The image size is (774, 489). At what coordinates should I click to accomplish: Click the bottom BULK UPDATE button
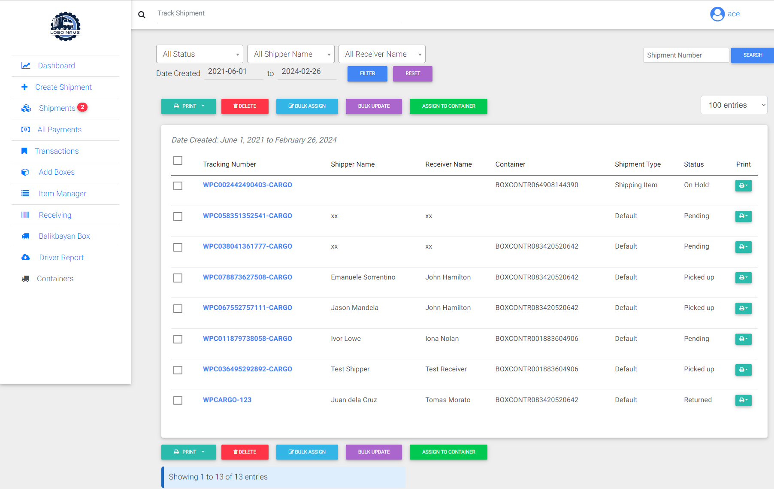(x=374, y=452)
